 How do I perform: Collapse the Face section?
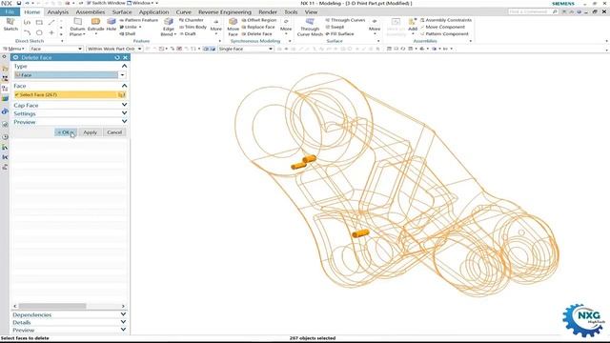(x=124, y=86)
